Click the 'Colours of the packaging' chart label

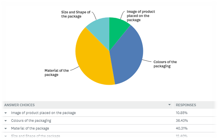pos(165,64)
